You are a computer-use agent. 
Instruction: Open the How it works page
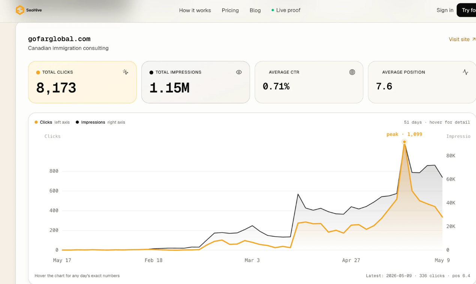[x=195, y=10]
